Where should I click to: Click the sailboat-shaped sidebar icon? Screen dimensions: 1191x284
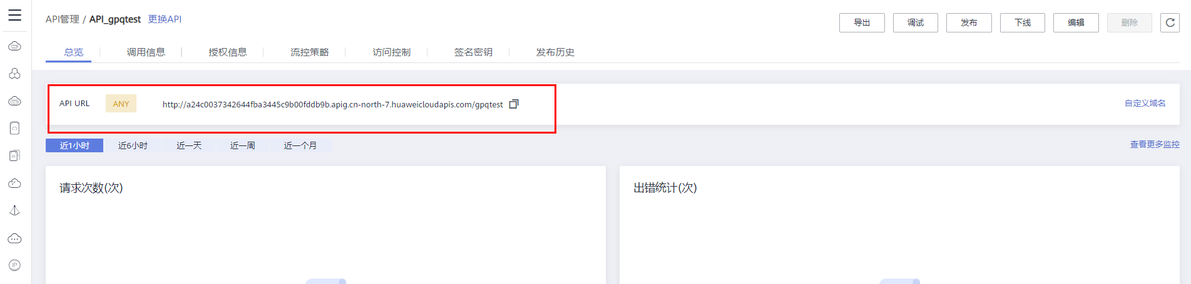pos(14,211)
